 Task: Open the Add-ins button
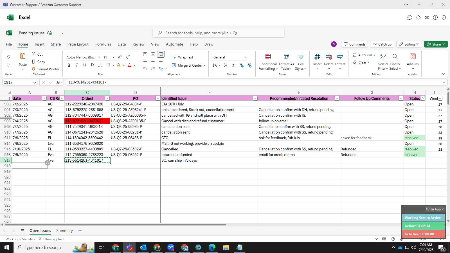[x=413, y=62]
